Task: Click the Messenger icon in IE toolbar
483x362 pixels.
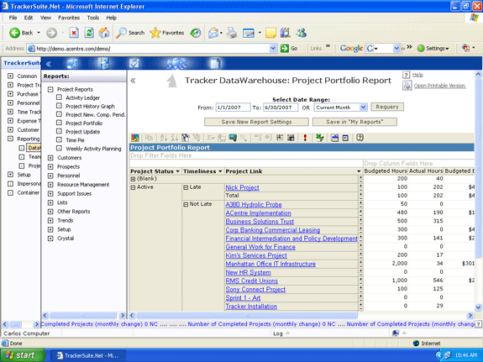Action: [302, 33]
